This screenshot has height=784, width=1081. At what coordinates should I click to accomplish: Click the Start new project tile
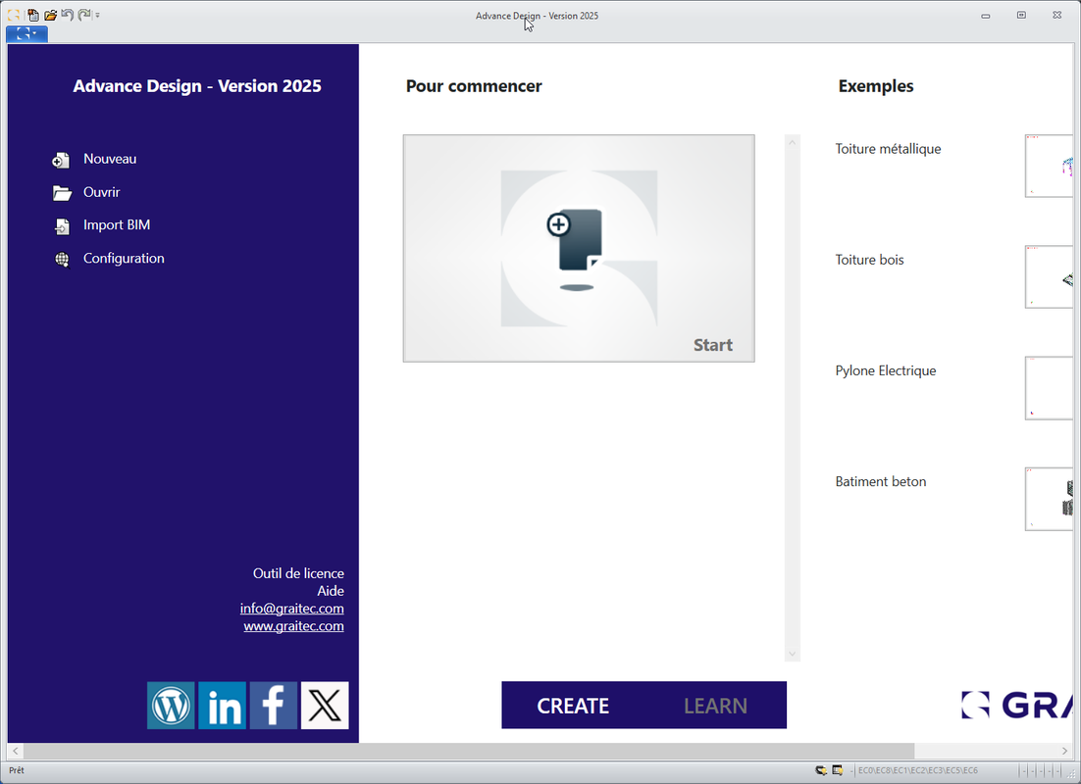tap(579, 248)
